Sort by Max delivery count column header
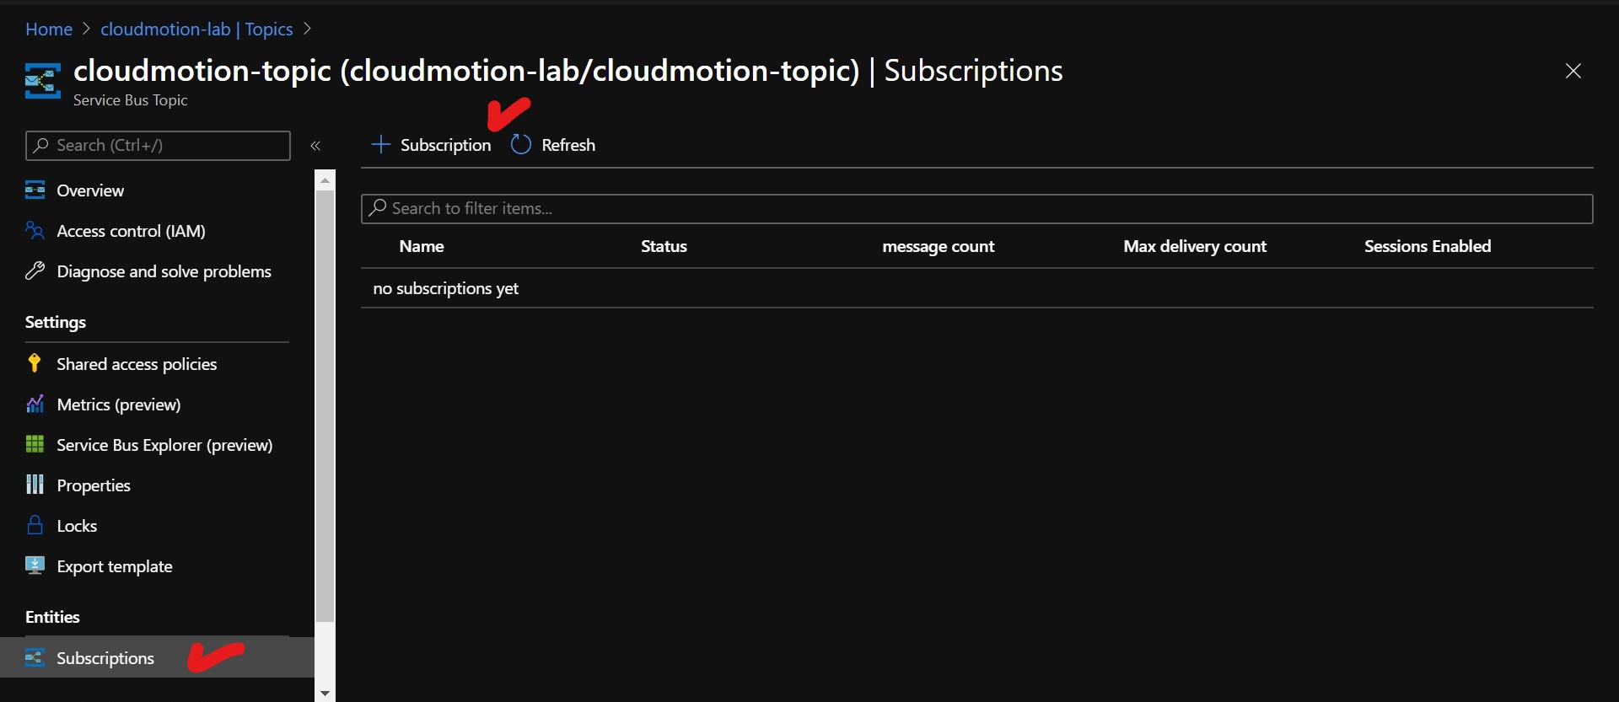This screenshot has height=702, width=1619. point(1195,246)
